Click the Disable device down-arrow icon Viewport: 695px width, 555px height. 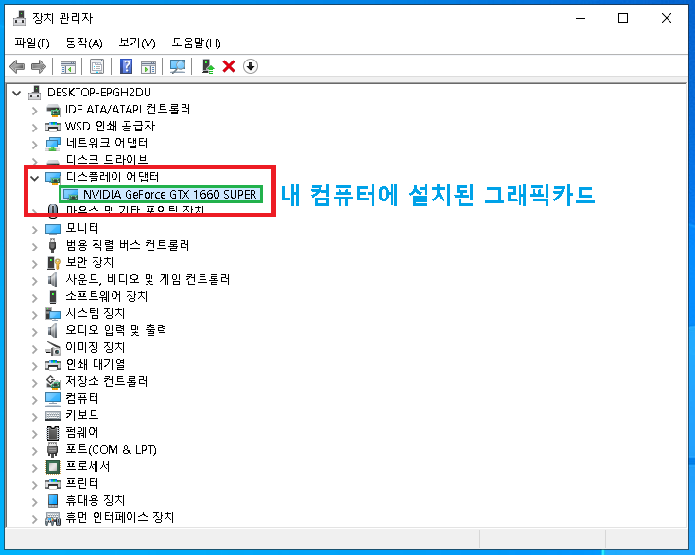251,66
